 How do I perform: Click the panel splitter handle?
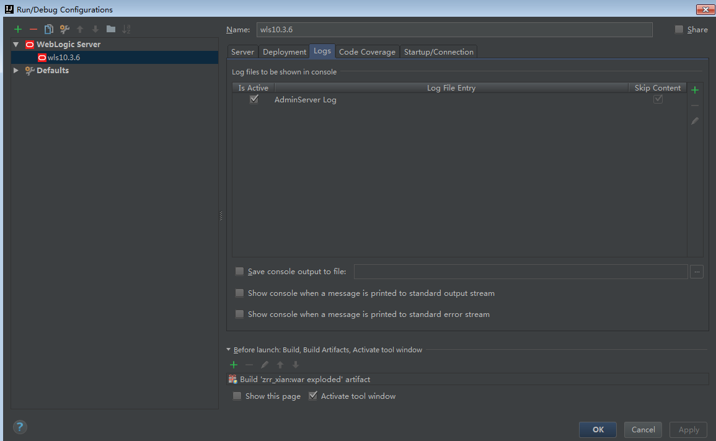pos(221,216)
